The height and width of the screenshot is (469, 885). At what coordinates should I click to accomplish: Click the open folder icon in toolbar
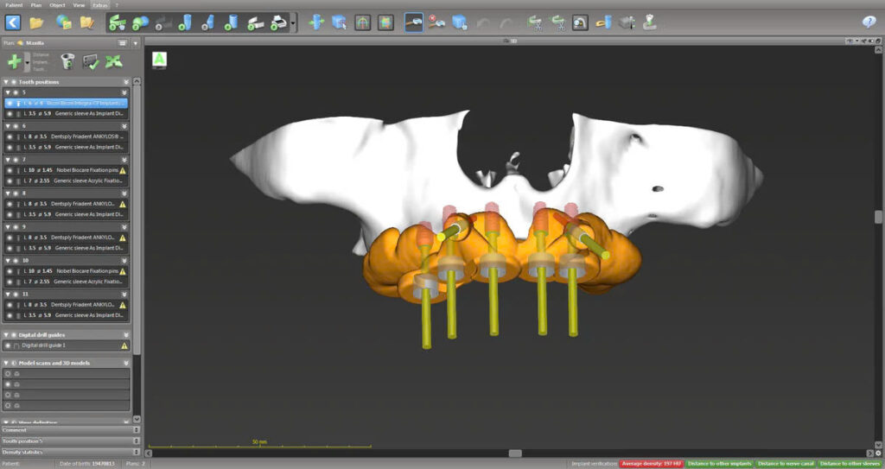pyautogui.click(x=36, y=22)
